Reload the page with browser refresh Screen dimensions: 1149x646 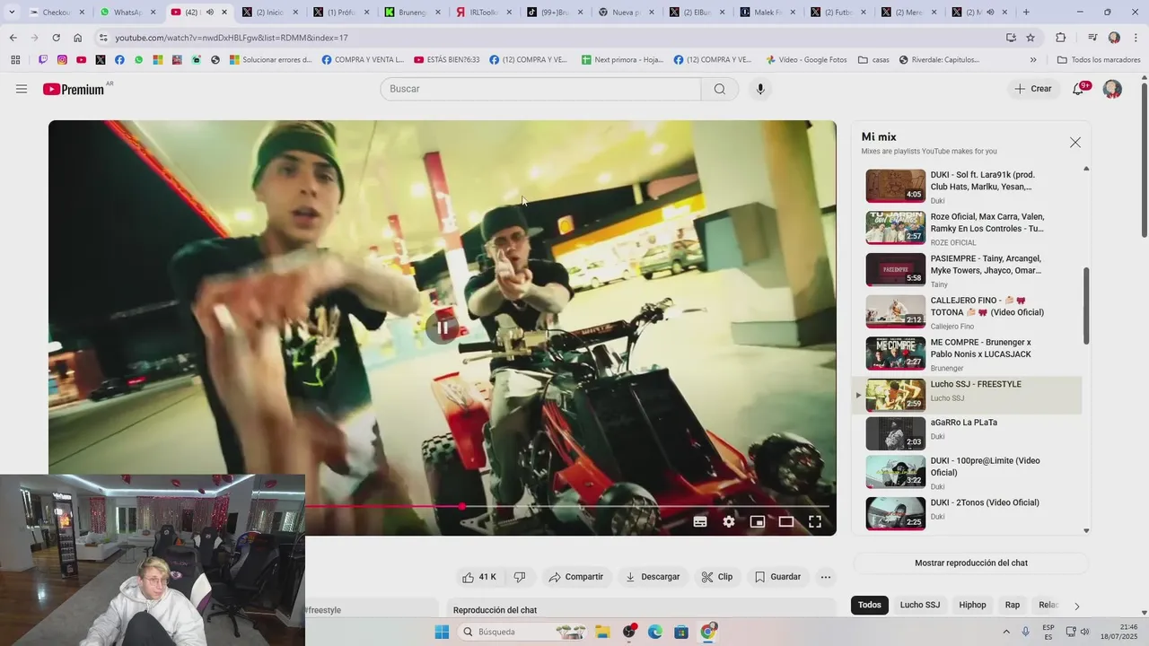click(x=56, y=38)
